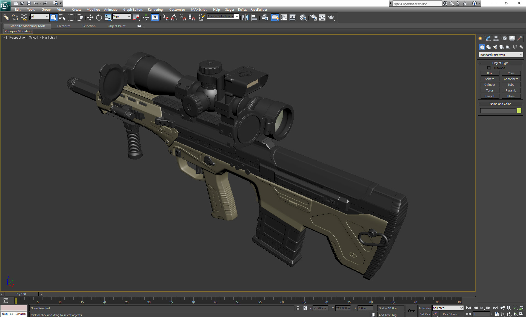Select the Select and Rotate tool
526x317 pixels.
[99, 17]
